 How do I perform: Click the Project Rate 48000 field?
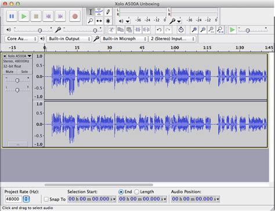[x=13, y=199]
